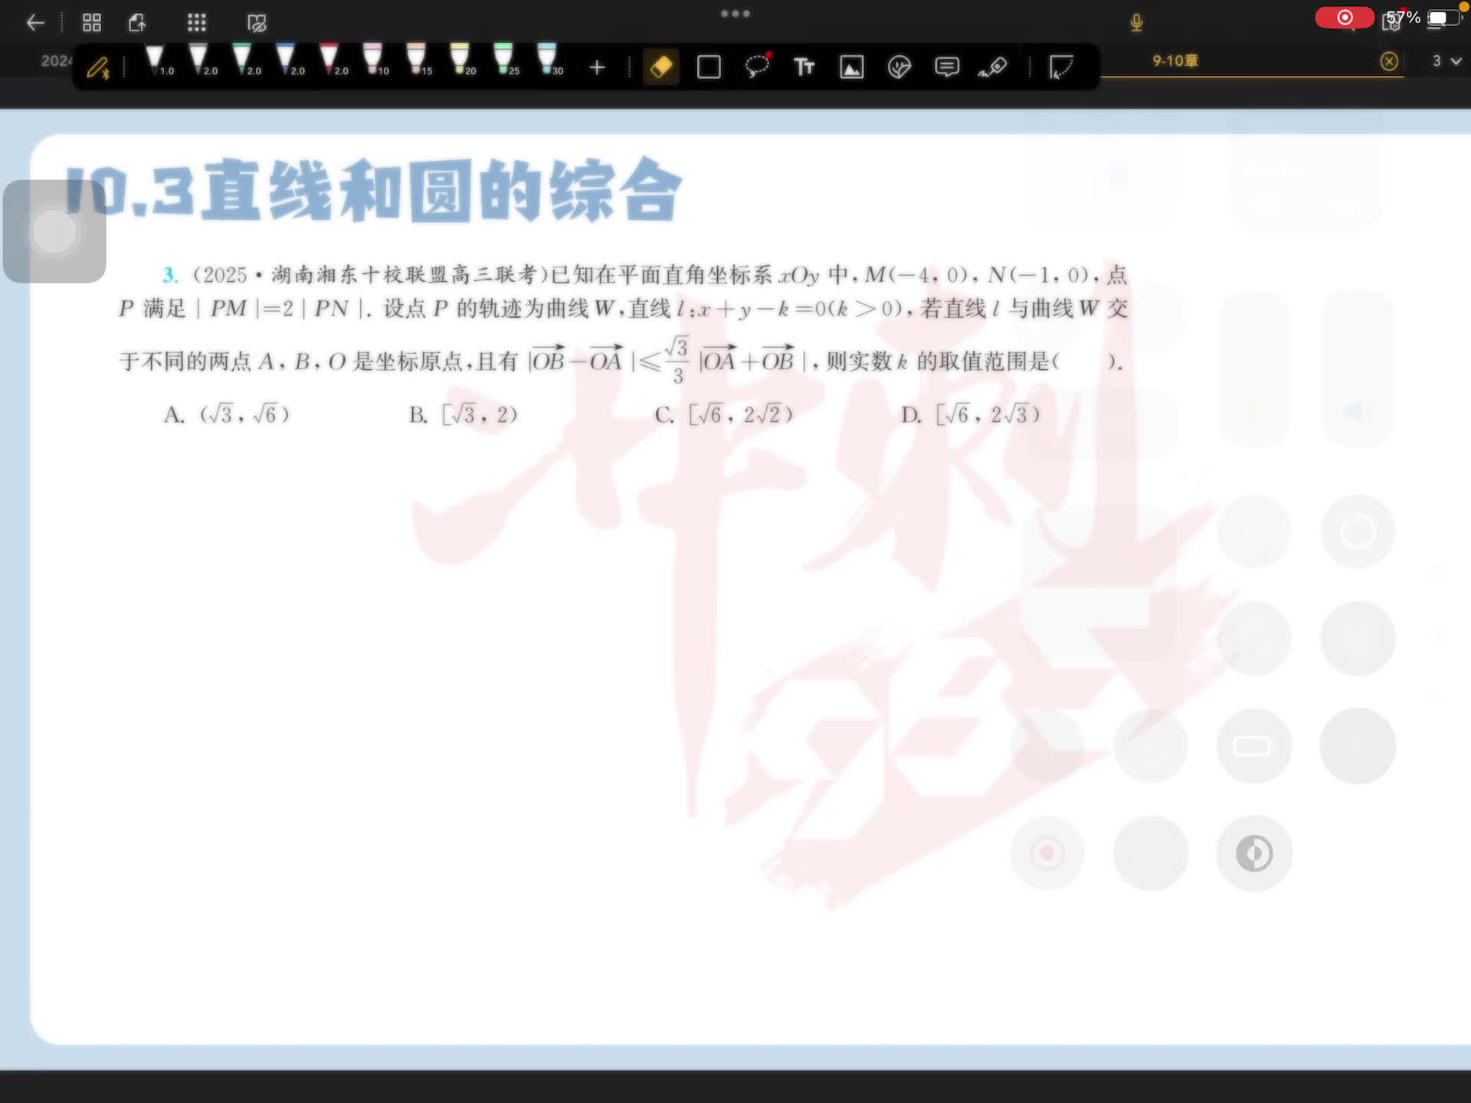The width and height of the screenshot is (1471, 1103).
Task: Tap the back arrow
Action: pyautogui.click(x=35, y=23)
